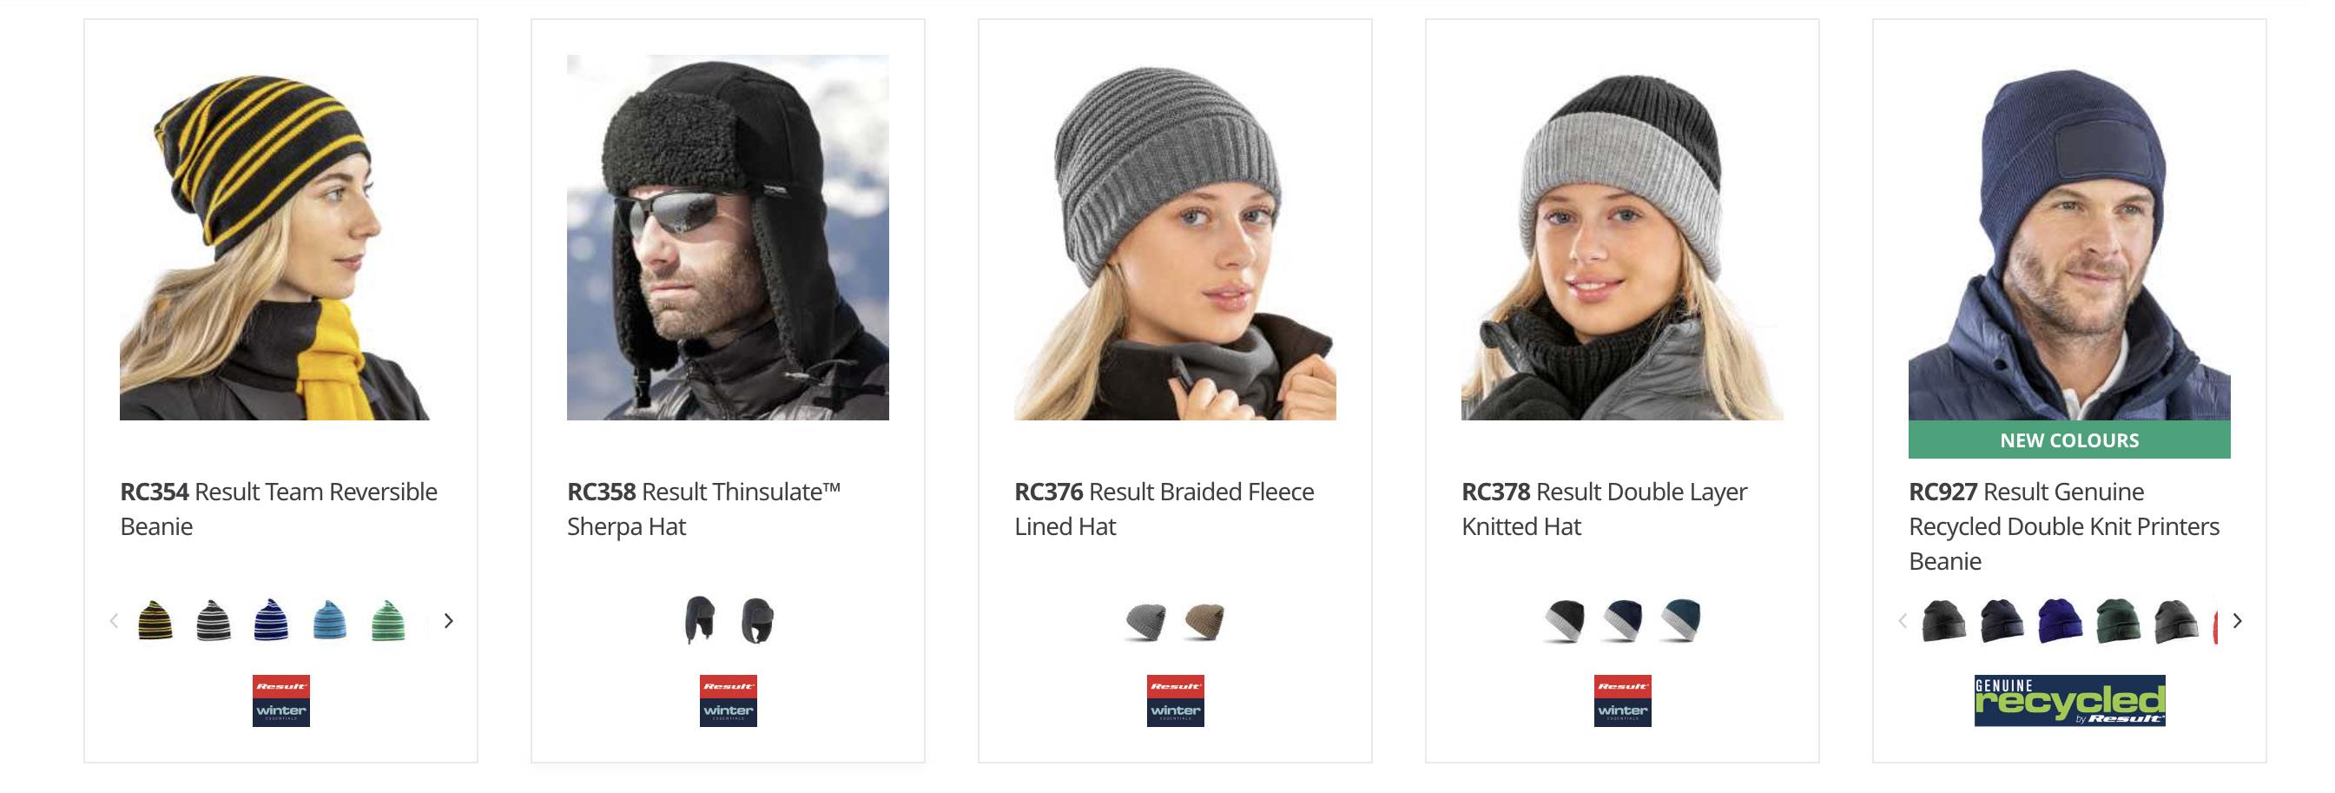Open RC358 Result Thinsulate Sherpa Hat link
Image resolution: width=2335 pixels, height=793 pixels.
click(703, 508)
